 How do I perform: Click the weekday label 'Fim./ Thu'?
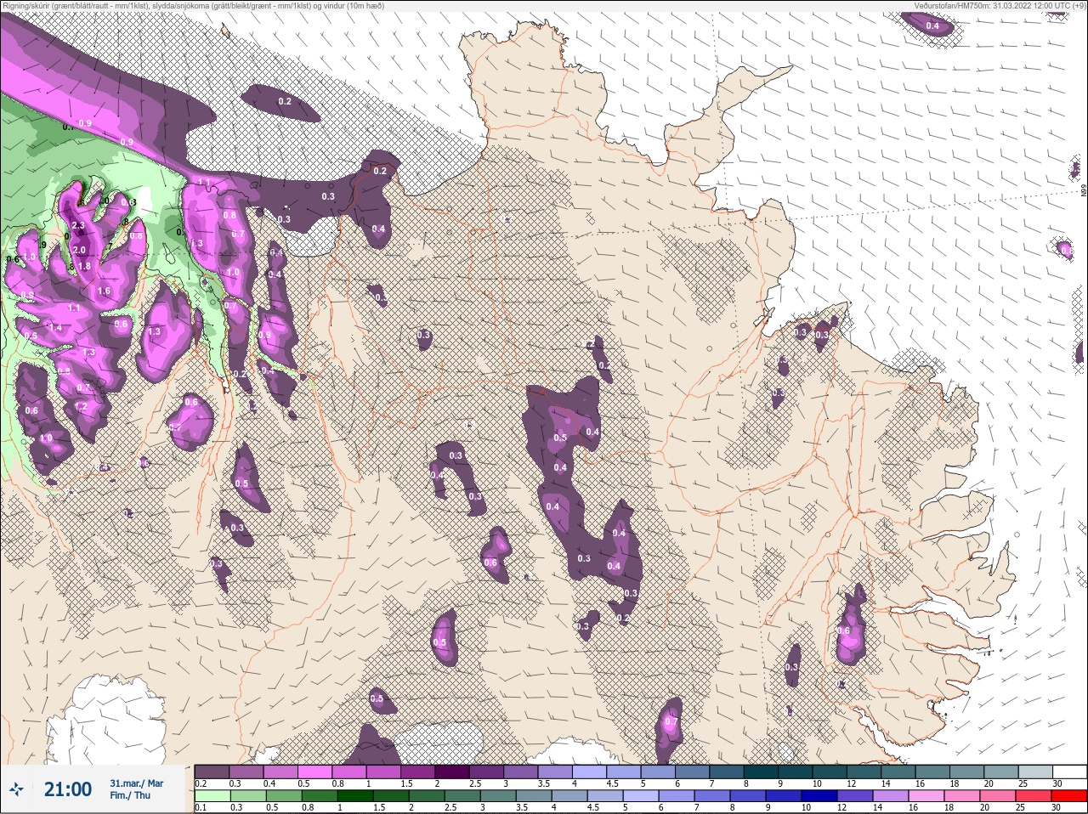click(x=130, y=795)
